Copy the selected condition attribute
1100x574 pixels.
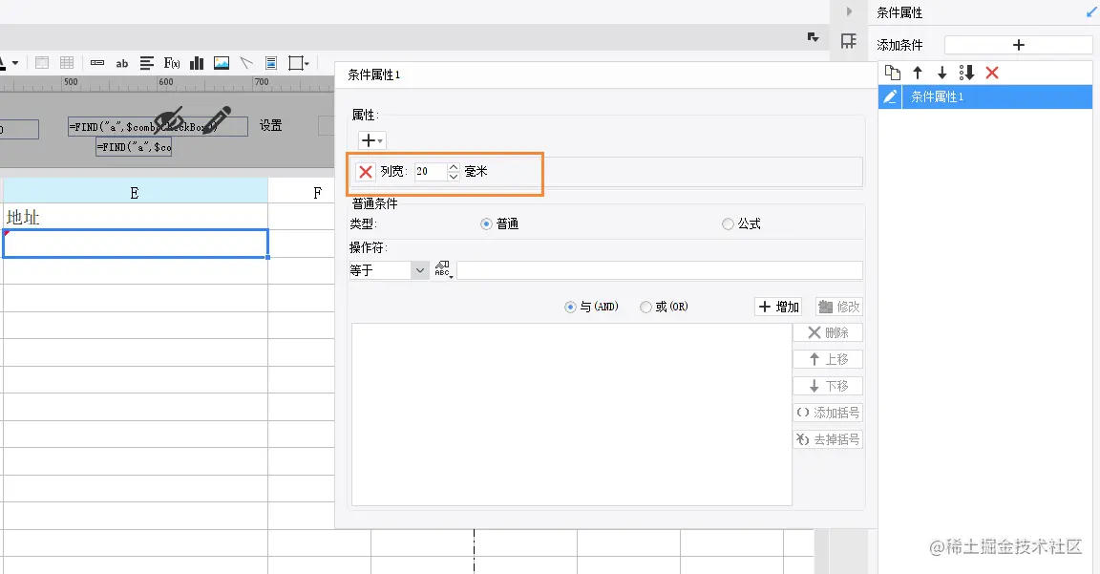coord(893,73)
